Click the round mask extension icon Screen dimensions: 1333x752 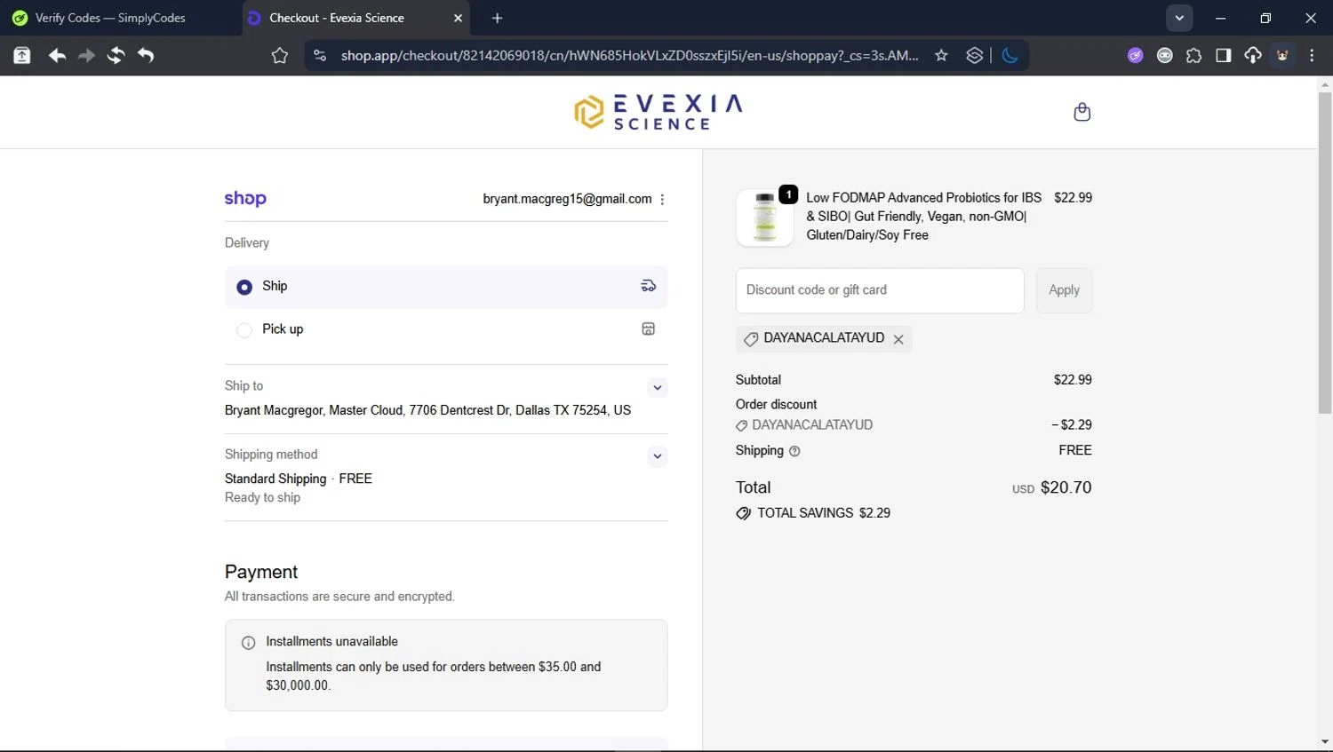tap(1164, 56)
